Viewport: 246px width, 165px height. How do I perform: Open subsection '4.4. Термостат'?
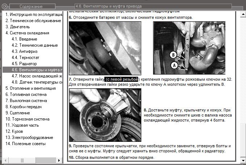(25, 58)
